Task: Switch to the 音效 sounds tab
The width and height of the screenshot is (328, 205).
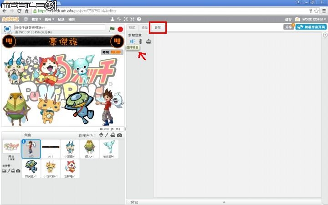Action: (x=158, y=28)
